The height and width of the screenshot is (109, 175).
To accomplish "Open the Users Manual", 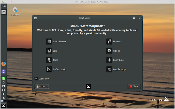I will point(49,42).
